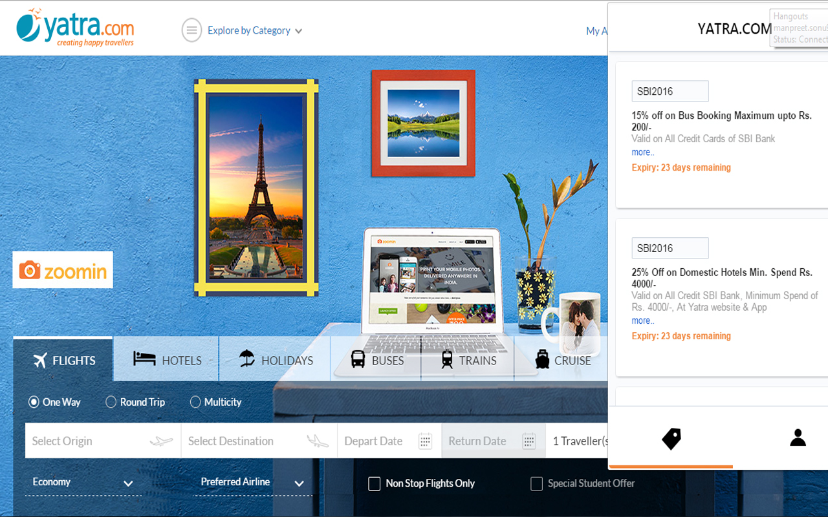Open the Cruise tab
This screenshot has height=517, width=828.
click(562, 360)
